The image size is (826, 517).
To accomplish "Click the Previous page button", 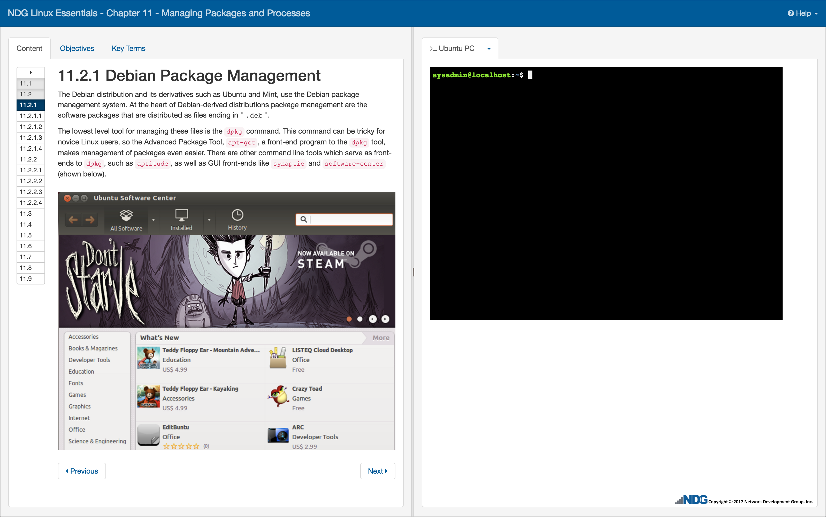I will click(82, 471).
